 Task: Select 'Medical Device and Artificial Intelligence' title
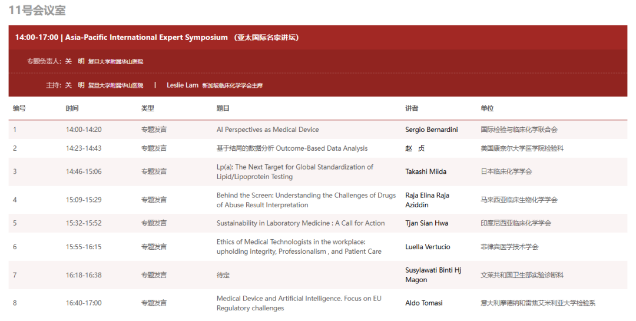(299, 303)
